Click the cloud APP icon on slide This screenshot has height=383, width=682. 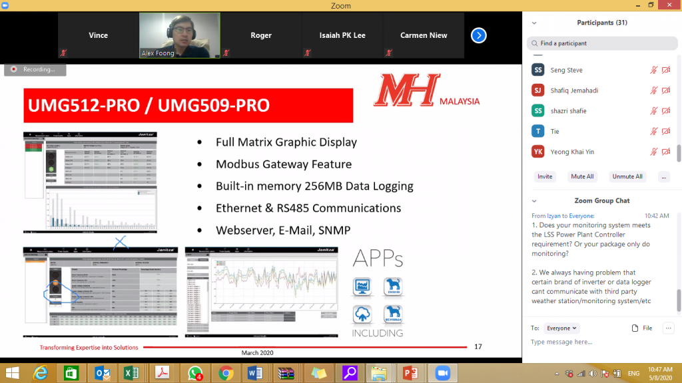tap(362, 314)
